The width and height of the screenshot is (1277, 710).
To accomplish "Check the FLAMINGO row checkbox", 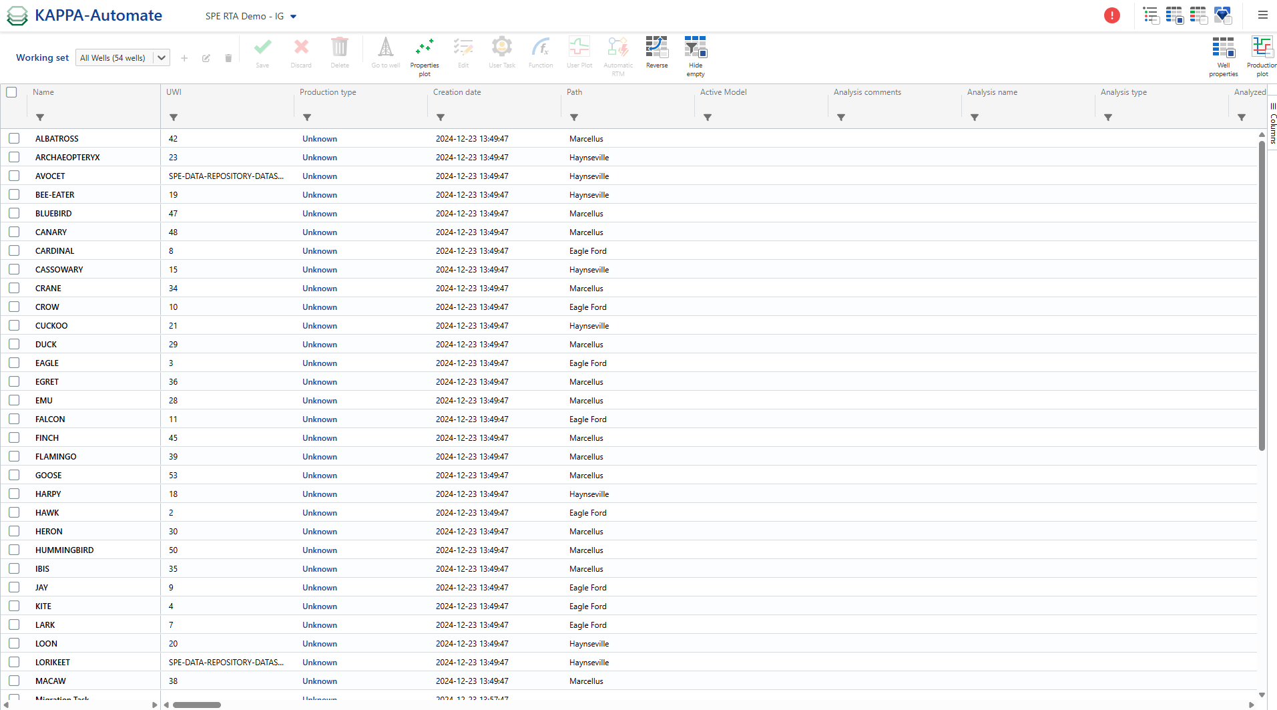I will [x=14, y=456].
